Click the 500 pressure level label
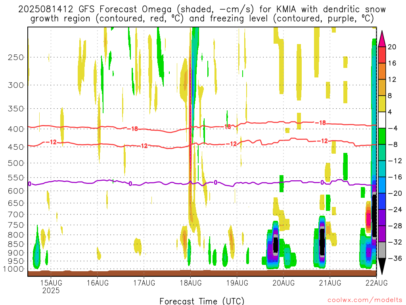Screen dimensions: 406x305 pos(16,163)
